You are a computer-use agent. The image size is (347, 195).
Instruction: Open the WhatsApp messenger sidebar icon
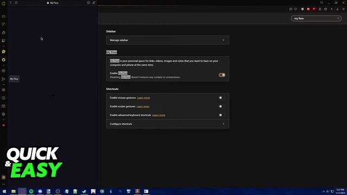point(4,51)
